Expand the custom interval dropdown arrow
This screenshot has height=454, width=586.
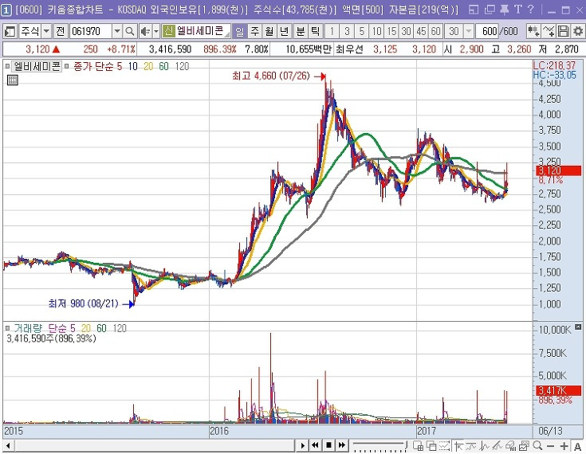(x=469, y=31)
